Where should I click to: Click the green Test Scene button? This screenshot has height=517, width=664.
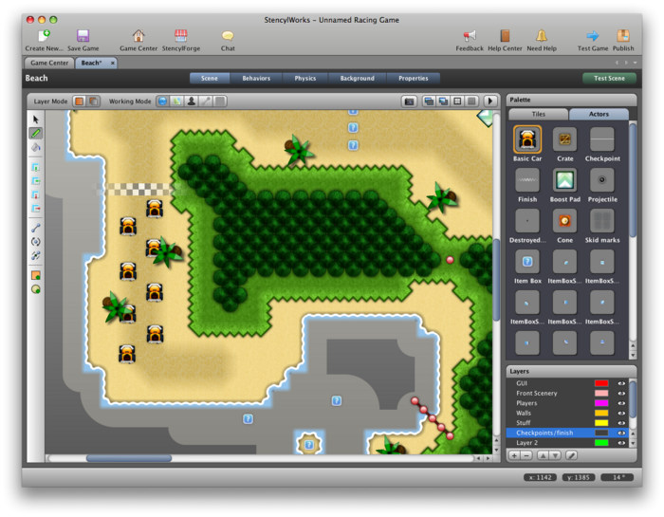click(609, 79)
